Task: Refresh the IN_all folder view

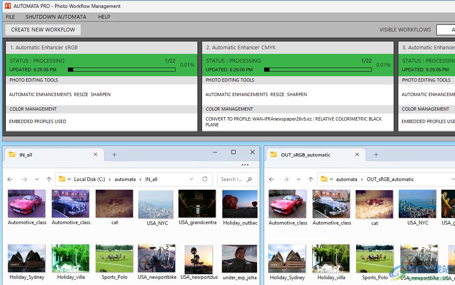Action: click(205, 179)
